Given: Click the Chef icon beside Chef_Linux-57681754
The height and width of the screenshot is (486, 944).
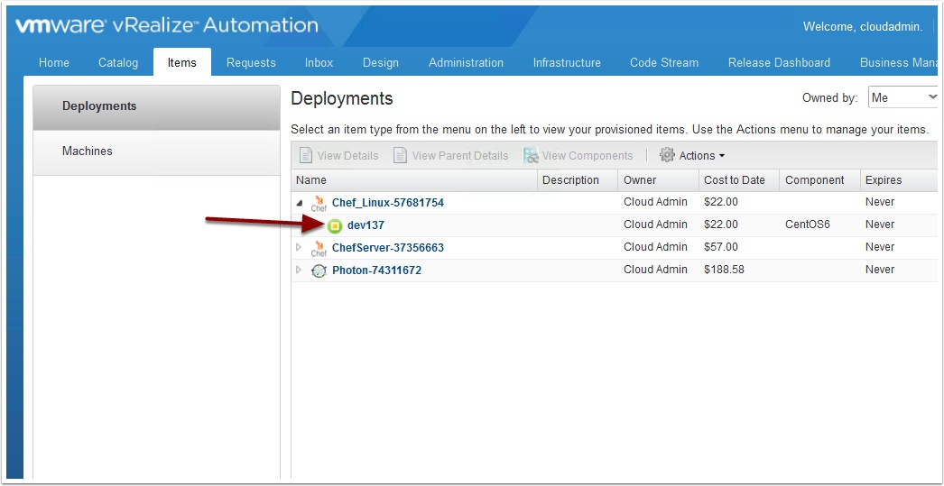Looking at the screenshot, I should (x=319, y=203).
